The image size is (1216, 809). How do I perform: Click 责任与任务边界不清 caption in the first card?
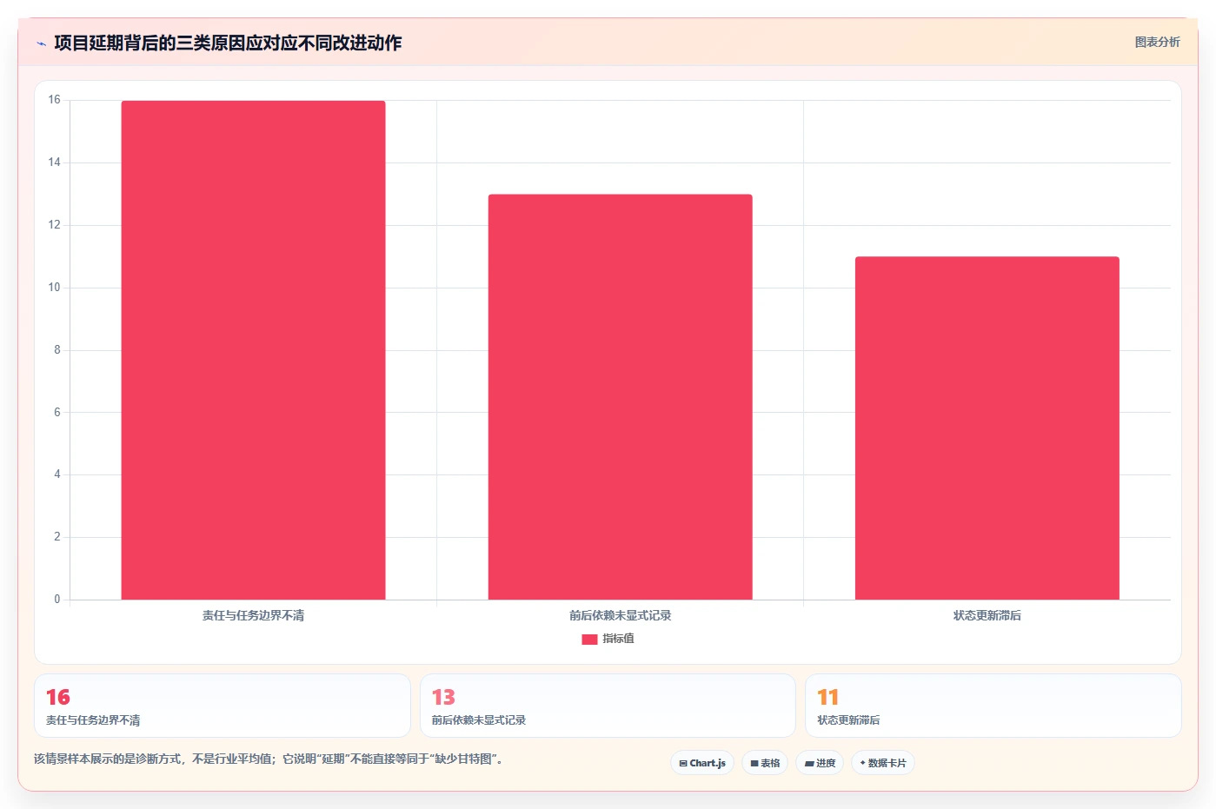coord(93,720)
